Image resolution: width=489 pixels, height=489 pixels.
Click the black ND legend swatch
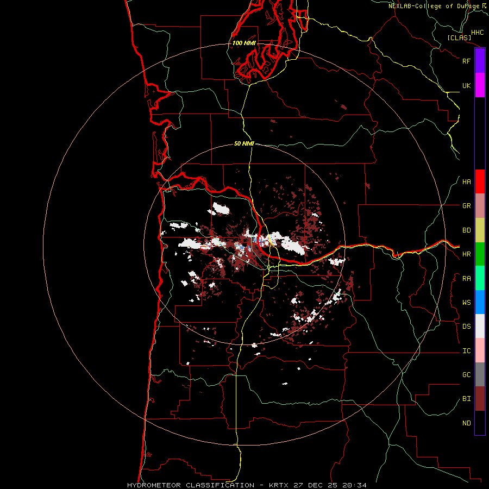[480, 423]
